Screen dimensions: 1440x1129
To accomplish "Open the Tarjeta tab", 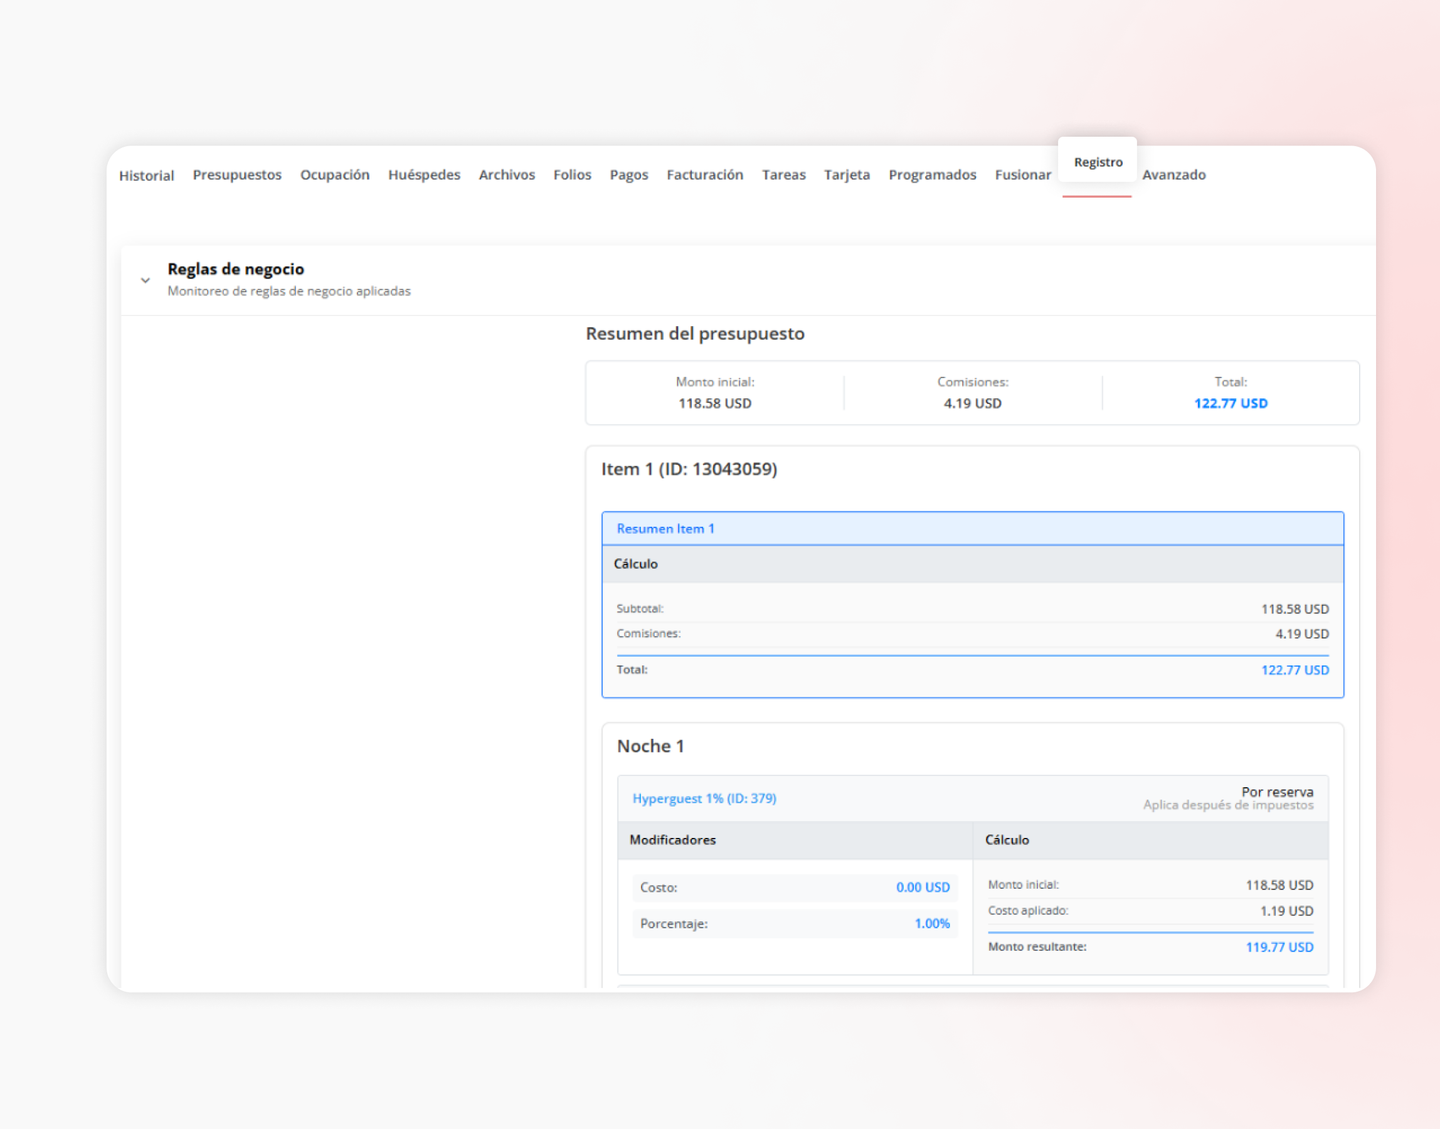I will pyautogui.click(x=846, y=174).
